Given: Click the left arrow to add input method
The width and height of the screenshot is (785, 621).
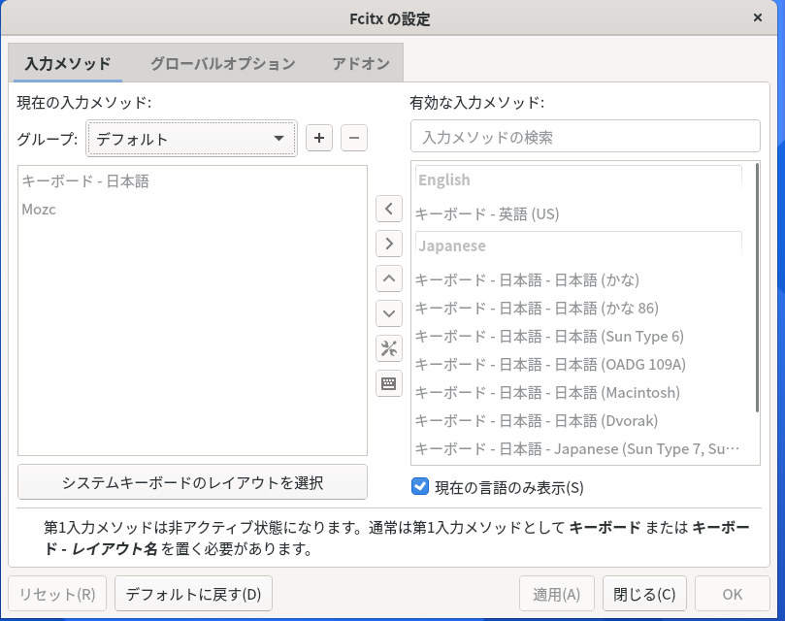Looking at the screenshot, I should 389,209.
